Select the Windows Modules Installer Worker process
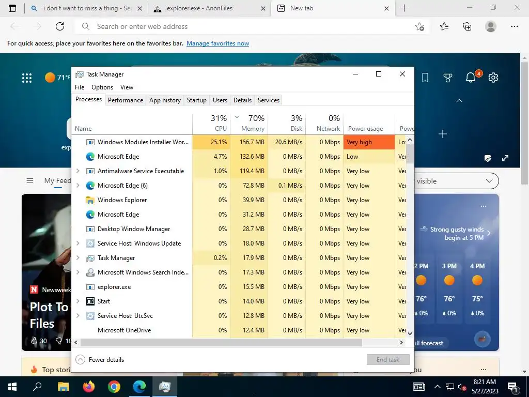 240,142
